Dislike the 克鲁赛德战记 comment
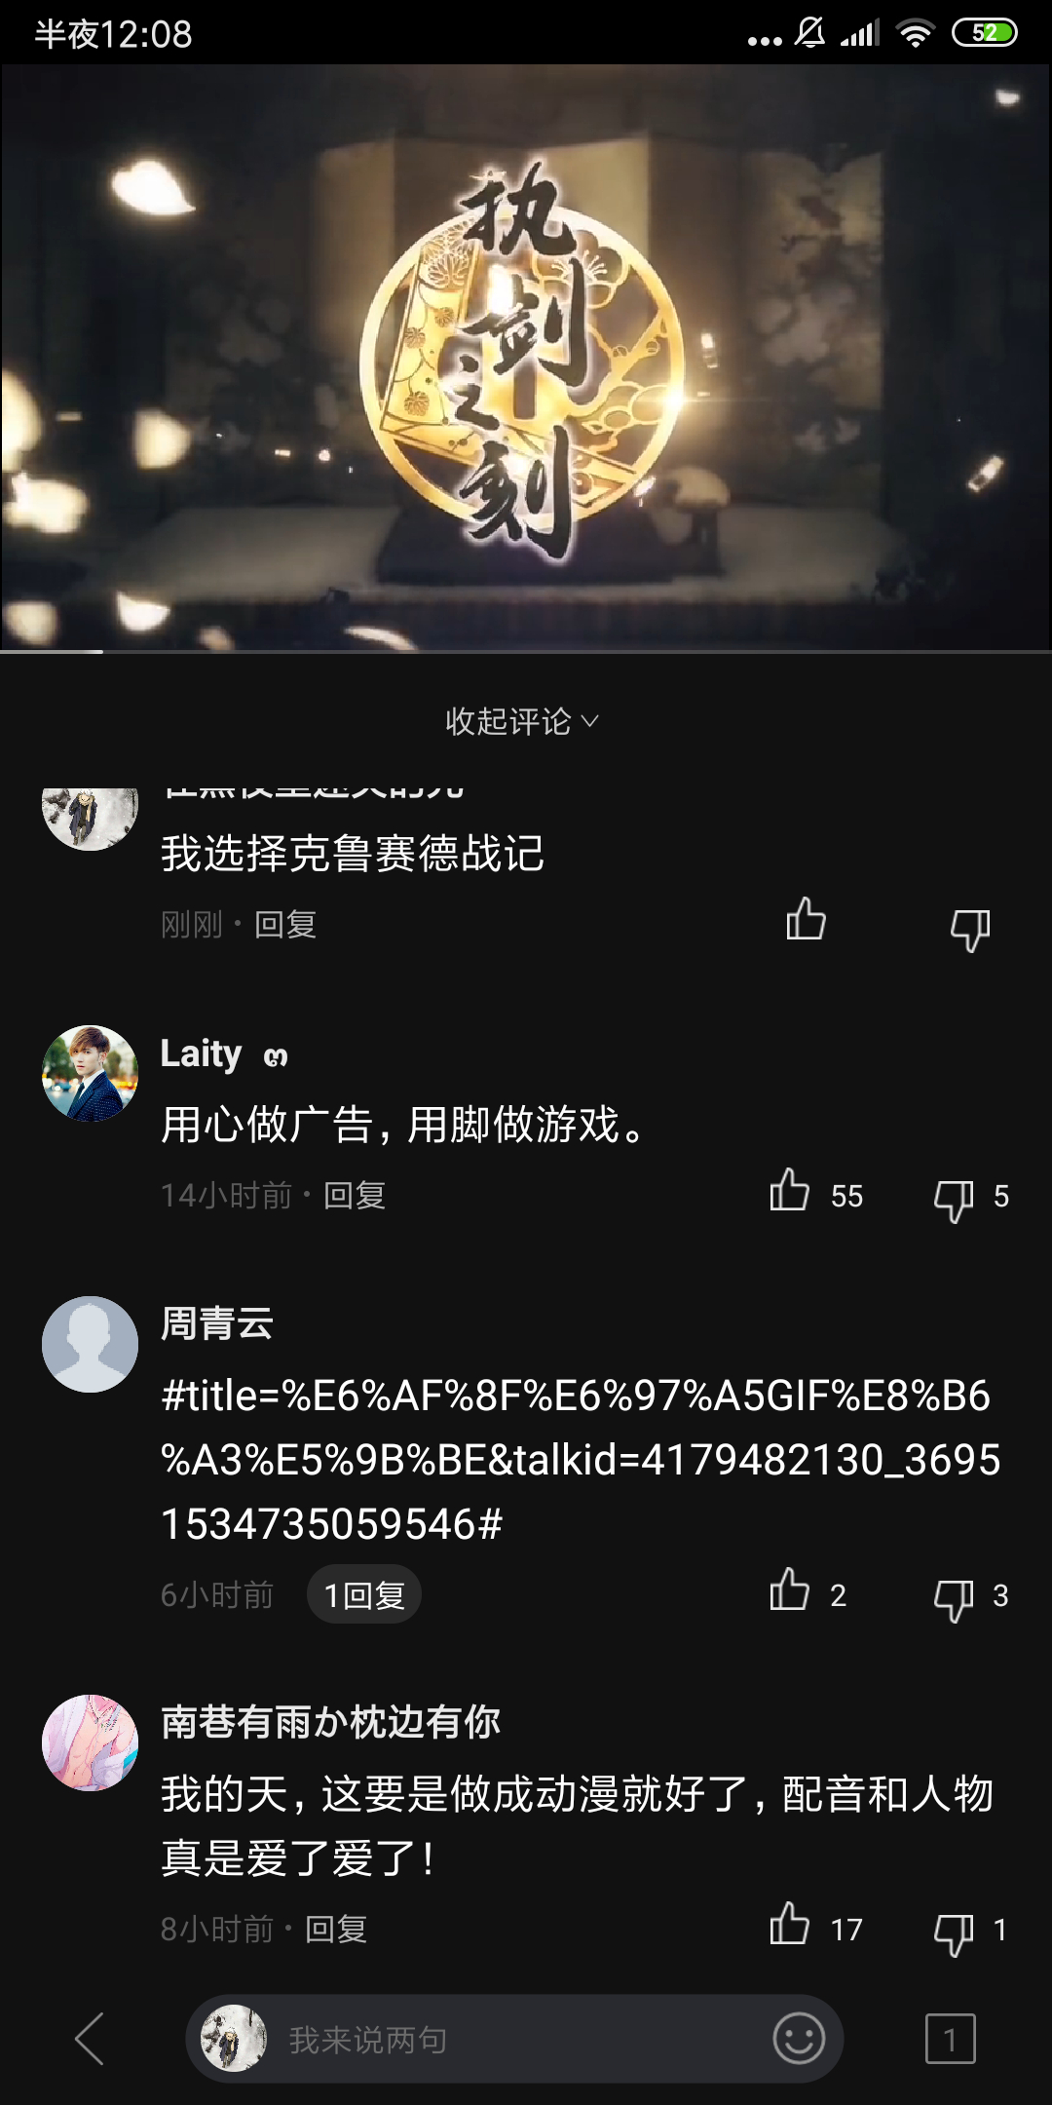This screenshot has height=2105, width=1052. pos(970,930)
